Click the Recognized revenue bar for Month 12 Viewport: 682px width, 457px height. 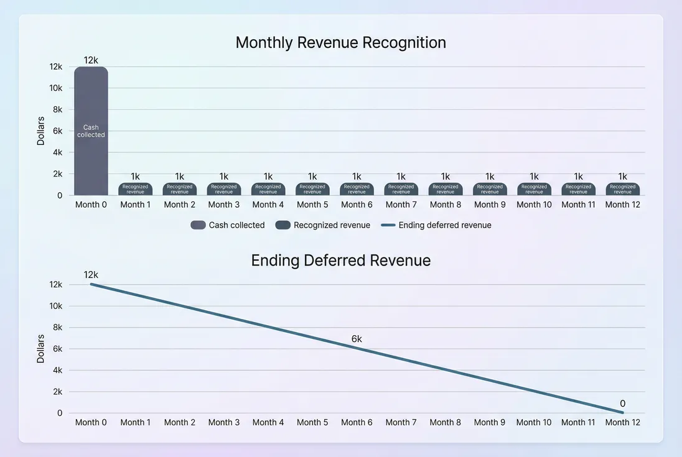[x=622, y=188]
